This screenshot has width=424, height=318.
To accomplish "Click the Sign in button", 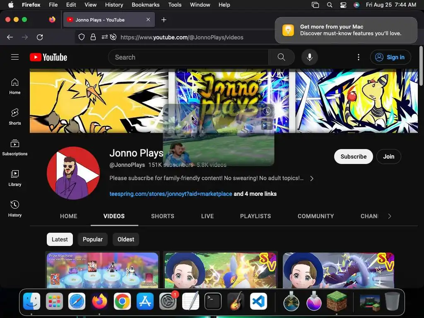I will point(390,57).
